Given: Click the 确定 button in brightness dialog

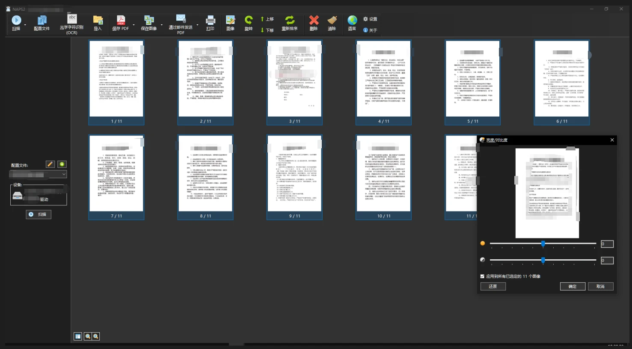Looking at the screenshot, I should pos(573,287).
